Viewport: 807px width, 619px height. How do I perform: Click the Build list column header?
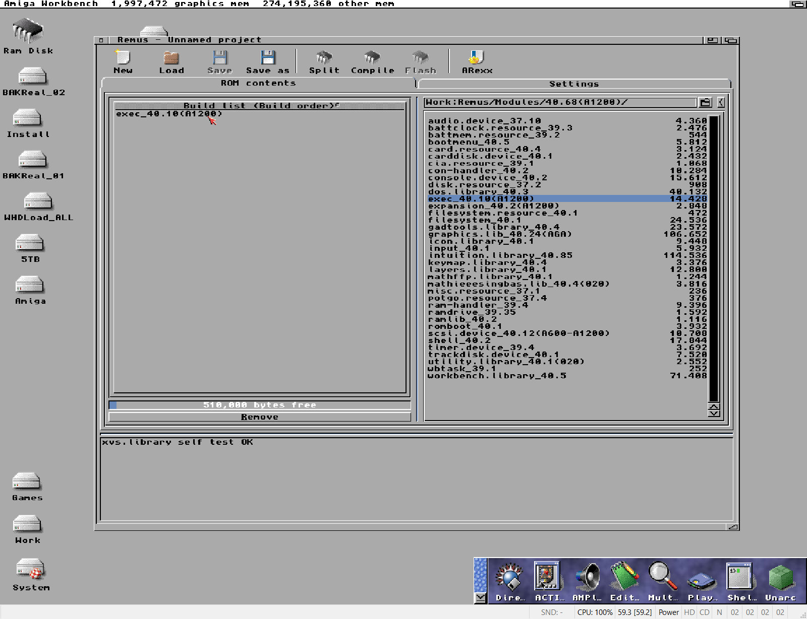pyautogui.click(x=260, y=106)
